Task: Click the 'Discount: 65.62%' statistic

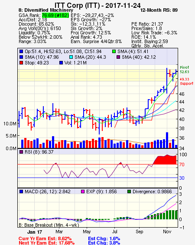Action: point(36,24)
